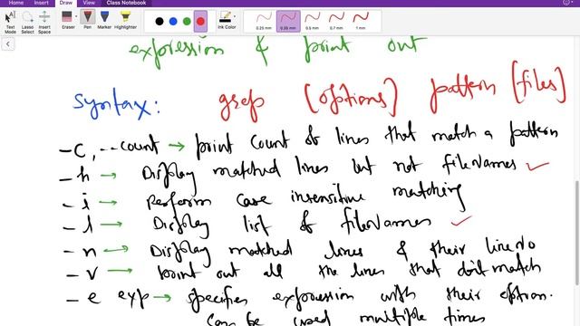
Task: Select the Highlighter tool
Action: pyautogui.click(x=125, y=20)
